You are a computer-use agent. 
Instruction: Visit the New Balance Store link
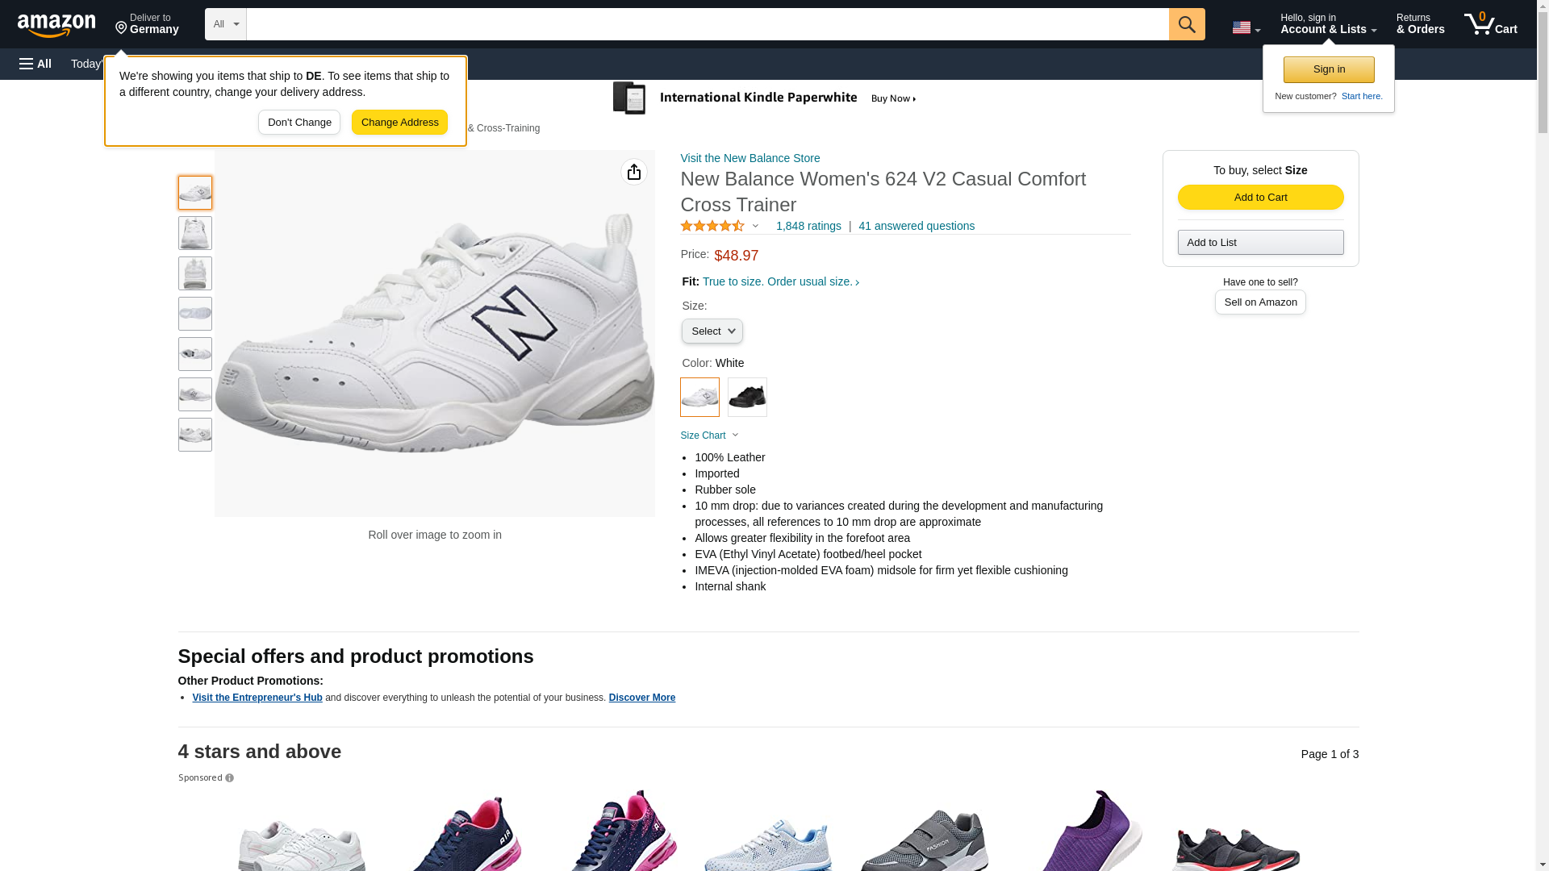click(749, 158)
